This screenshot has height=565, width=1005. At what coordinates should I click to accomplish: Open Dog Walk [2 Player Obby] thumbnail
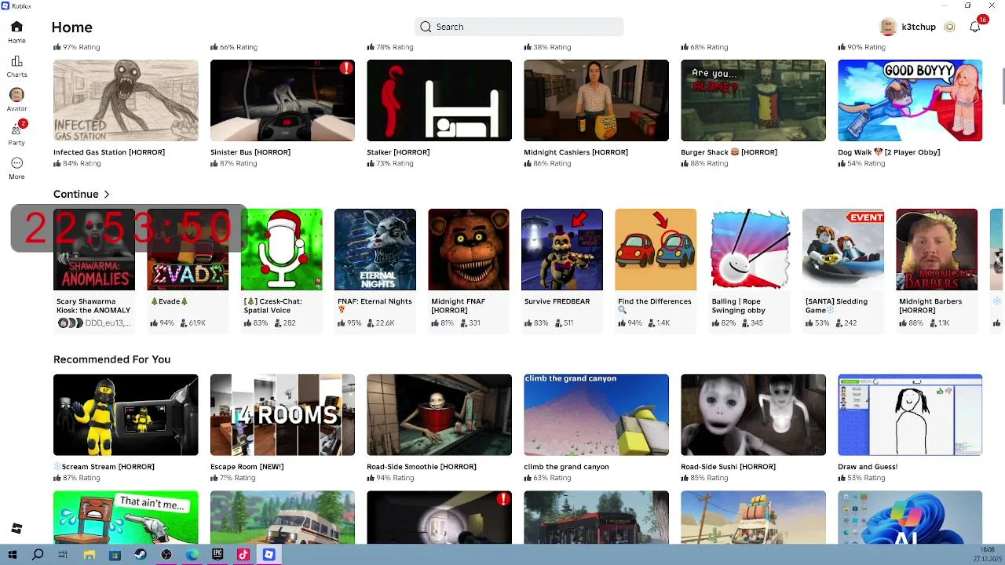(x=910, y=100)
